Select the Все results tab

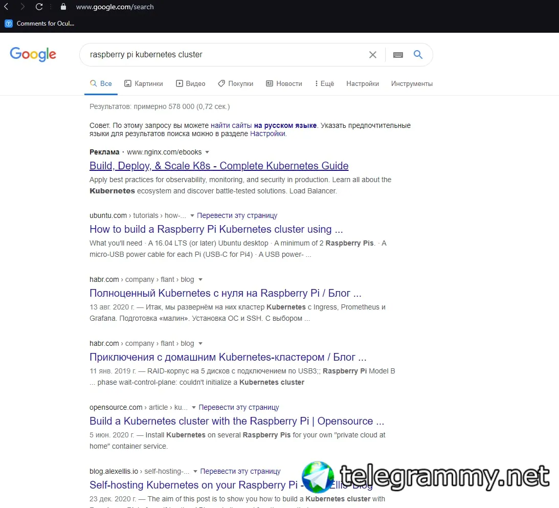click(101, 84)
